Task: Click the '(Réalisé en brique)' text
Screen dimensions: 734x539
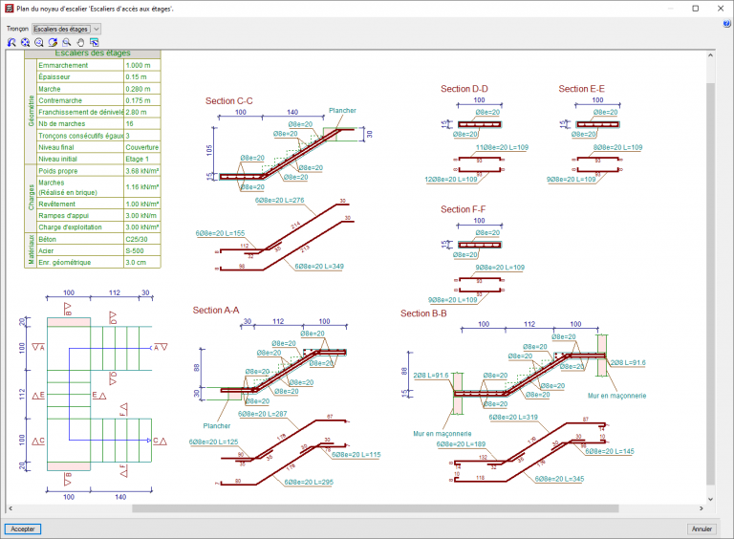Action: tap(68, 193)
